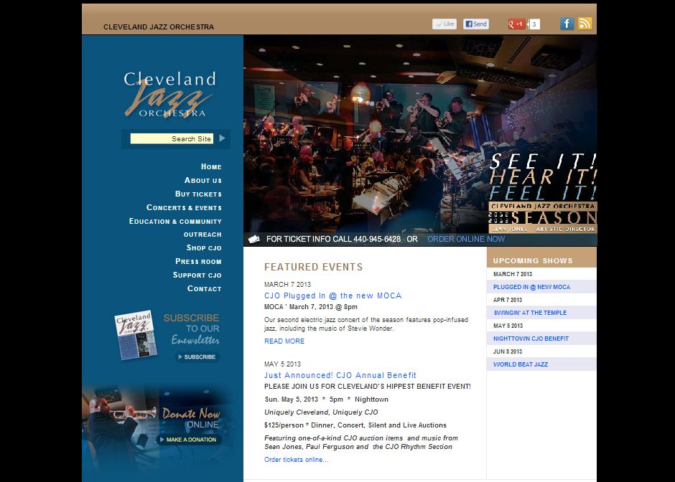This screenshot has width=675, height=482.
Task: Click the ticket info phone number text
Action: (377, 239)
